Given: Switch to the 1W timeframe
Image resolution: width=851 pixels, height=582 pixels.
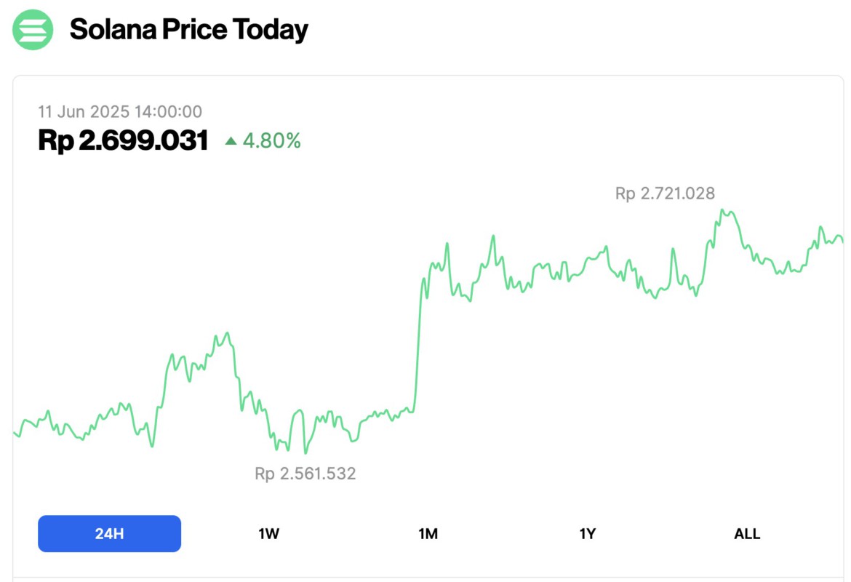Looking at the screenshot, I should click(x=268, y=533).
